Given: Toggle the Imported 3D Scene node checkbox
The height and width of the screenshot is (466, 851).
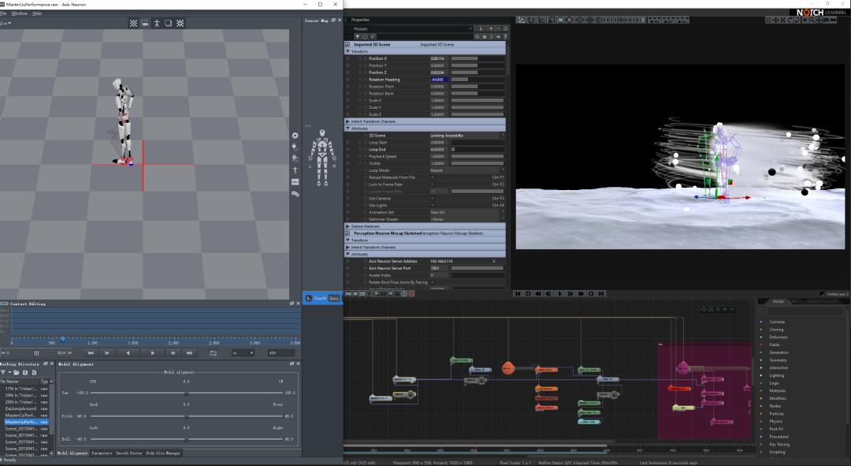Looking at the screenshot, I should click(348, 44).
